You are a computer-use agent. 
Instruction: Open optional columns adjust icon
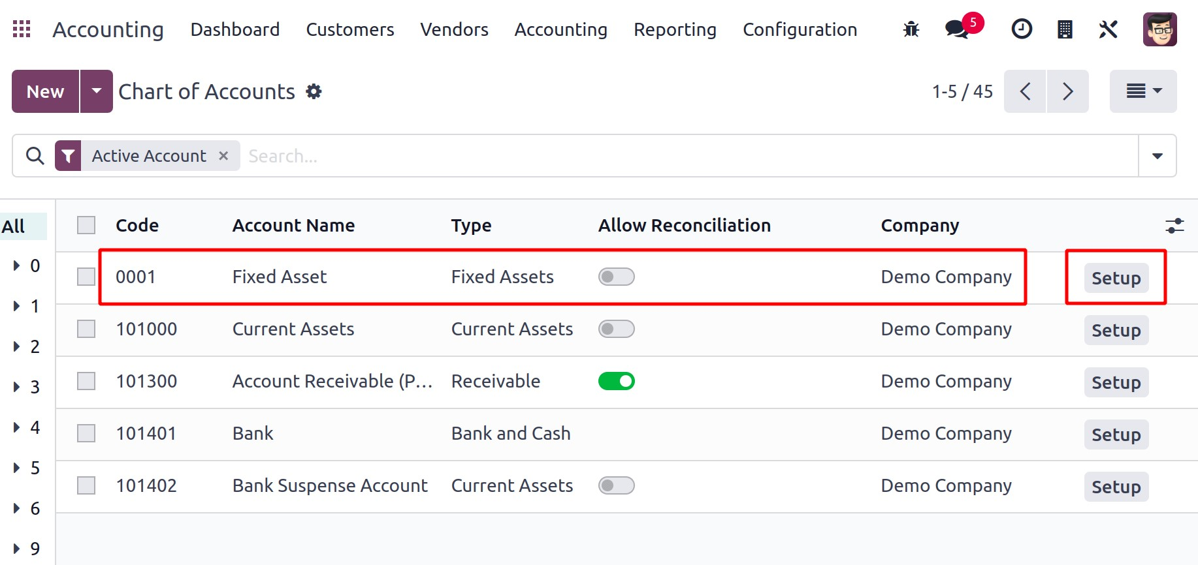pyautogui.click(x=1174, y=226)
